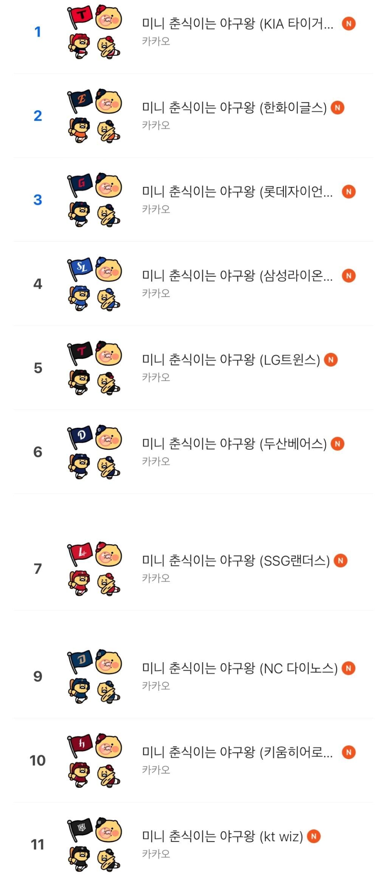Viewport: 387px width, 890px height.
Task: Click the rank number 10 entry
Action: (x=37, y=761)
